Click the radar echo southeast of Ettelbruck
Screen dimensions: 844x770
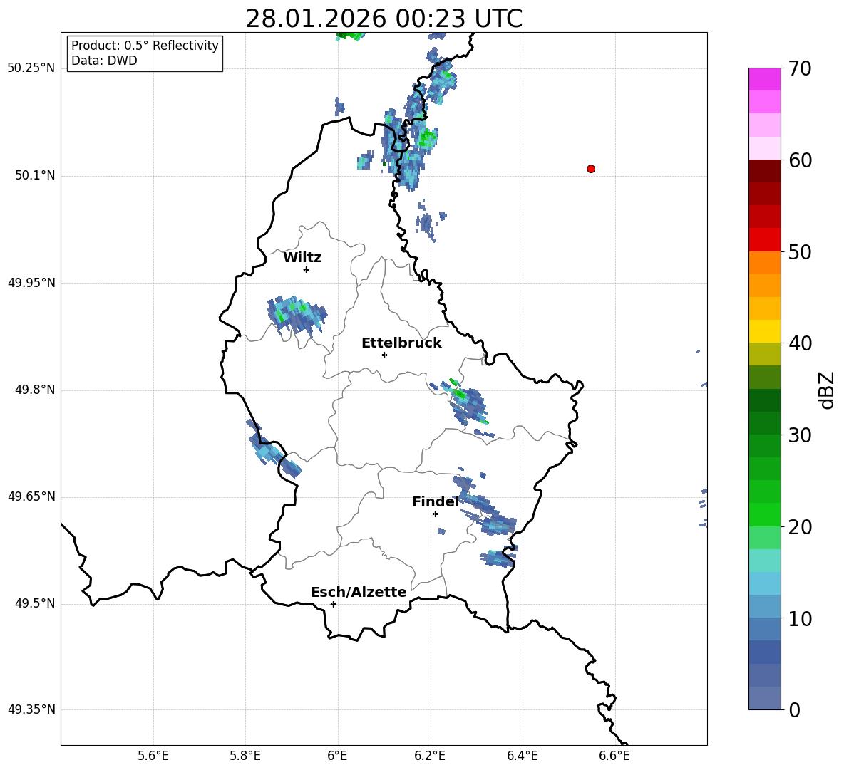(465, 403)
